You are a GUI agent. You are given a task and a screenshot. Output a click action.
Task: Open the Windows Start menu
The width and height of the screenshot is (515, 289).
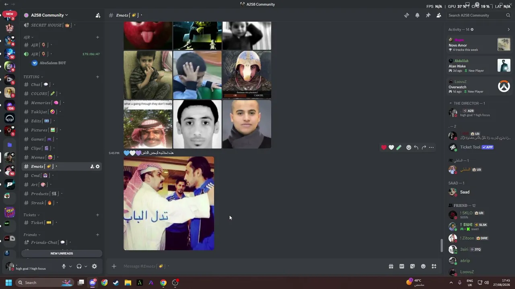coord(8,283)
